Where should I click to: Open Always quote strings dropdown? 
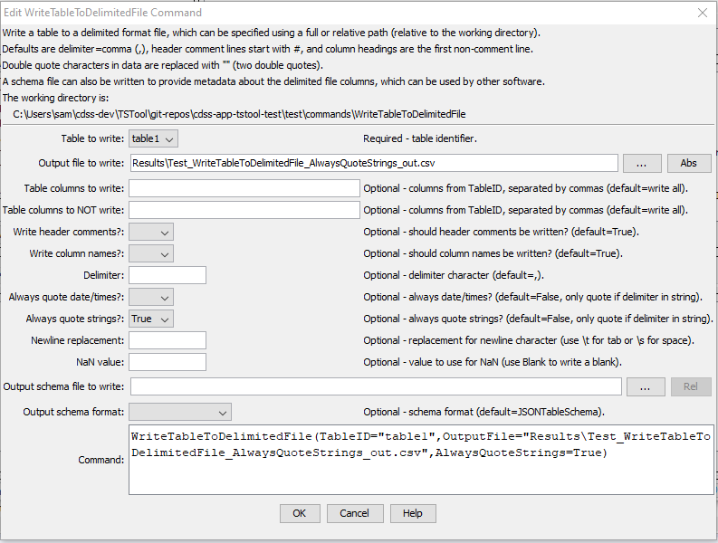coord(150,319)
